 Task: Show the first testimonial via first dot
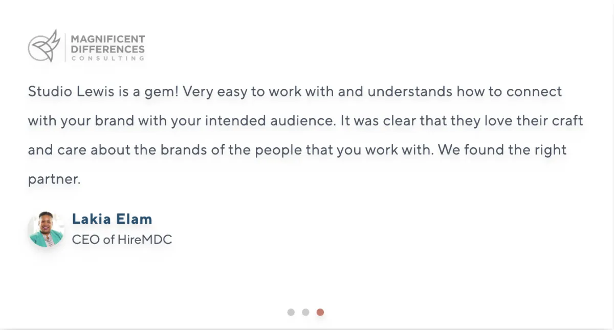[x=291, y=312]
